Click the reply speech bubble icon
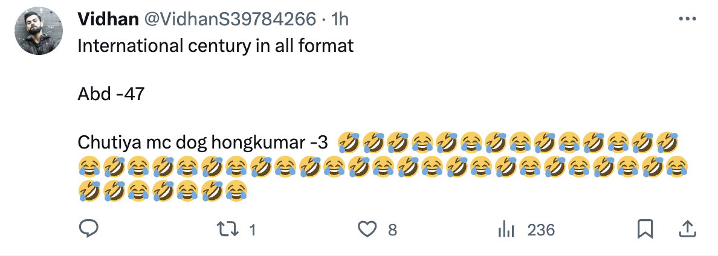Viewport: 718px width, 256px height. pos(89,229)
